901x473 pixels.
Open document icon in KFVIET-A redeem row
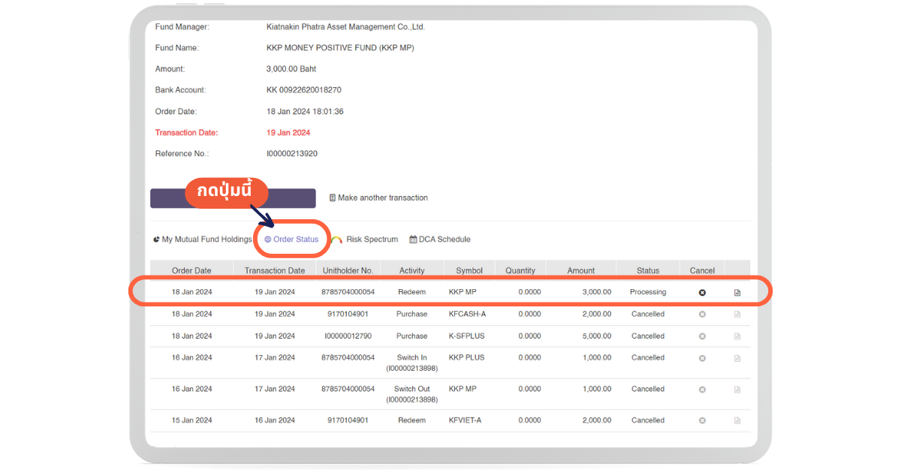tap(737, 421)
